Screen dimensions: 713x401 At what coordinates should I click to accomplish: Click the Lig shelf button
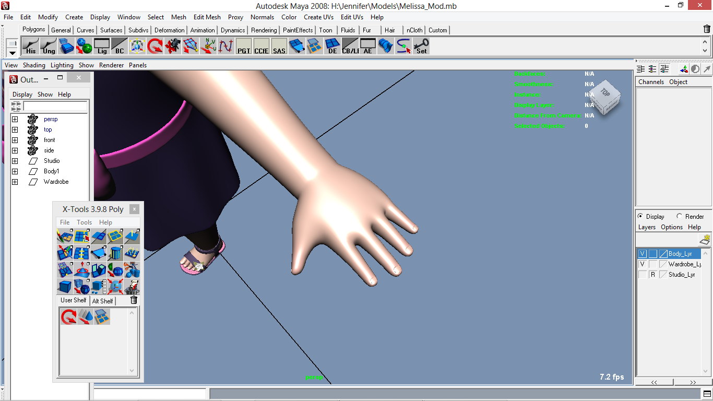coord(102,46)
